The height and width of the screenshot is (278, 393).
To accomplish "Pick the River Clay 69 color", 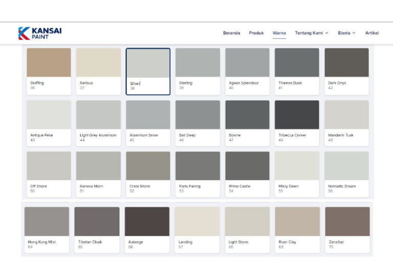I will [x=297, y=230].
